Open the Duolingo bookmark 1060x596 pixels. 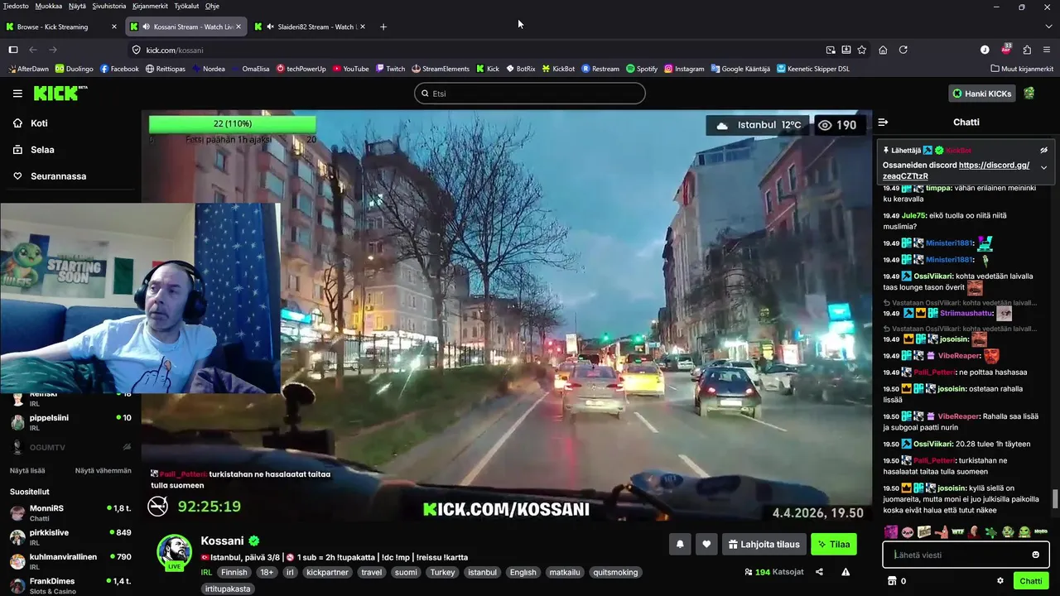click(74, 69)
